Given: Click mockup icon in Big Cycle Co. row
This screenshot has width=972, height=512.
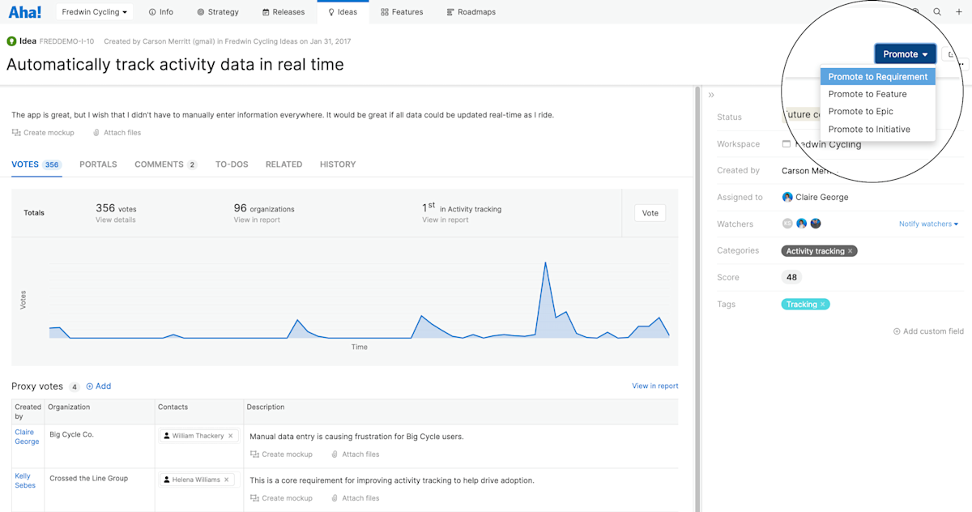Looking at the screenshot, I should (x=254, y=454).
